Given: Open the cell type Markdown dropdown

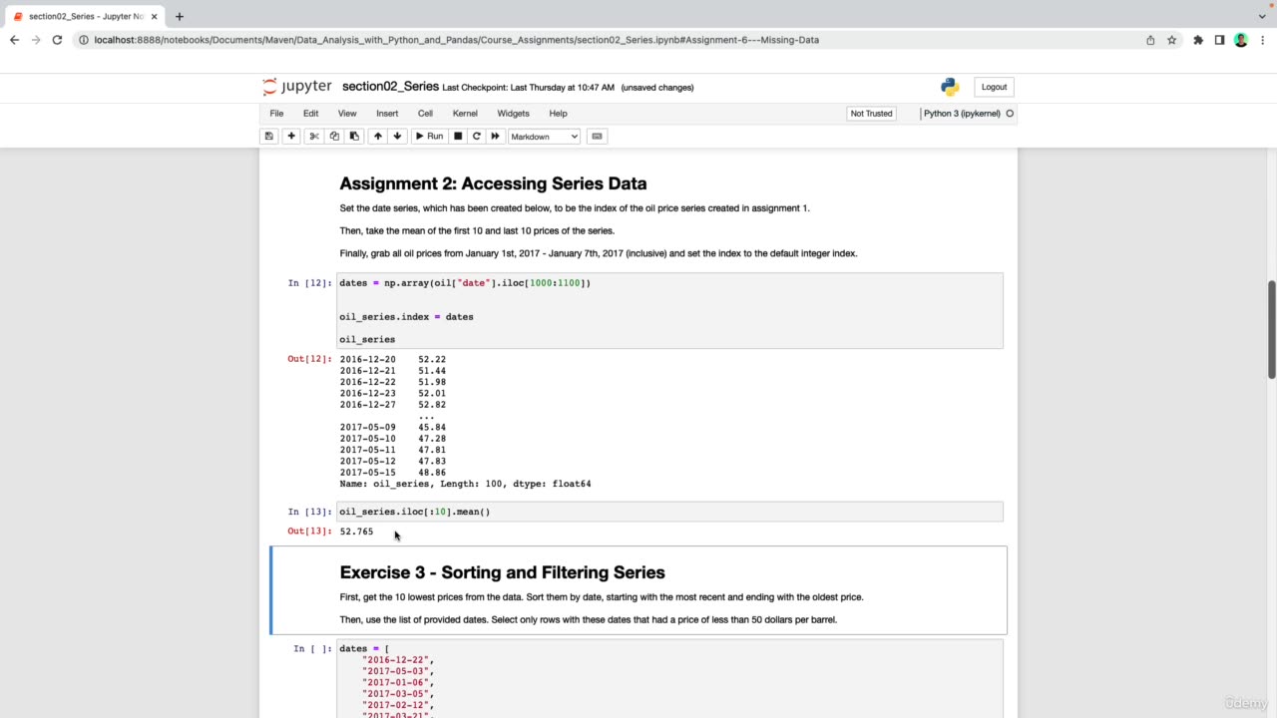Looking at the screenshot, I should (544, 137).
